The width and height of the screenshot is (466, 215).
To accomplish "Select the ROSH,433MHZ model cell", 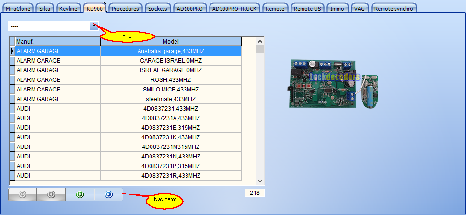I will [x=171, y=79].
